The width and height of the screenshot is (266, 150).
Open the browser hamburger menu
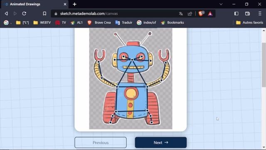point(260,14)
